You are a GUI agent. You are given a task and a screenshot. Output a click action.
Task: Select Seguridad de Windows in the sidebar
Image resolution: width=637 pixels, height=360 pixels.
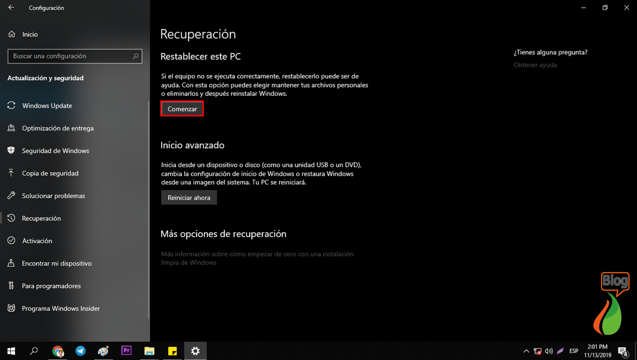click(55, 150)
